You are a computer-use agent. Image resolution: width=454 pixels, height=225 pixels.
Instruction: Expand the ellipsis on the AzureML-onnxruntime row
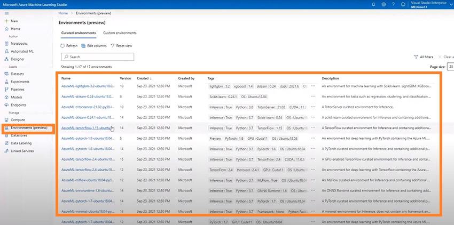(x=313, y=190)
